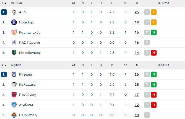Click Ηρακλής orange draw form badge
This screenshot has height=119, width=185.
pyautogui.click(x=153, y=22)
